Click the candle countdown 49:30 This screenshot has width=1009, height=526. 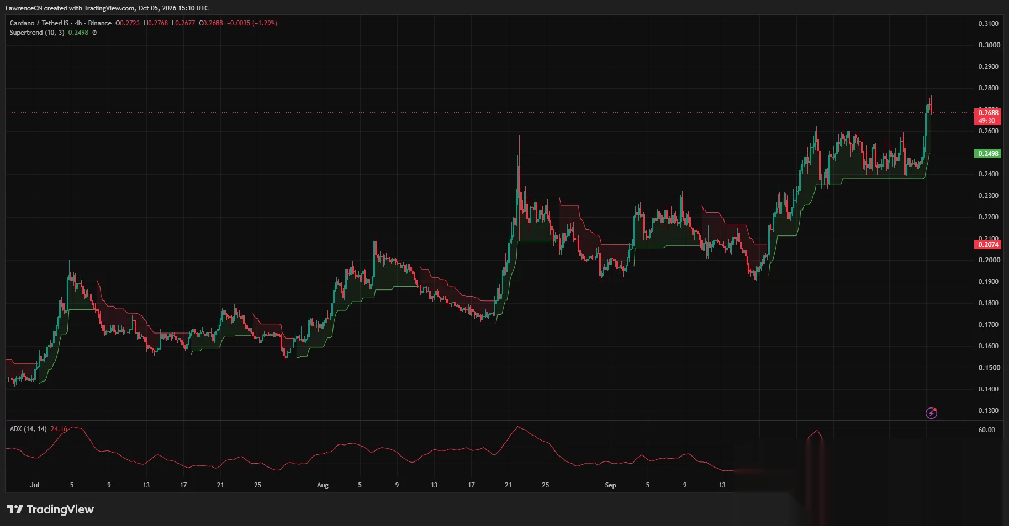[988, 121]
